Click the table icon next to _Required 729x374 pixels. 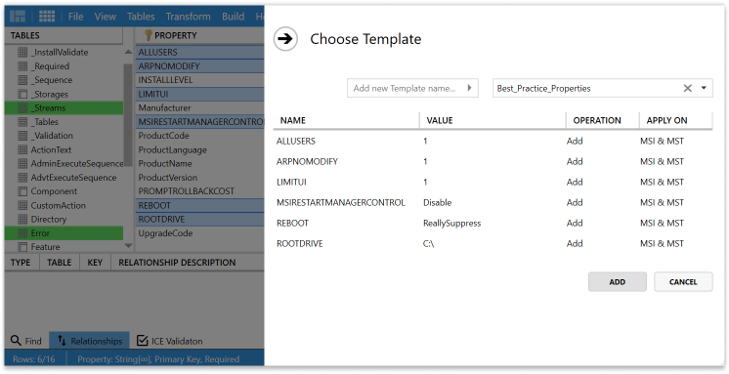click(22, 66)
